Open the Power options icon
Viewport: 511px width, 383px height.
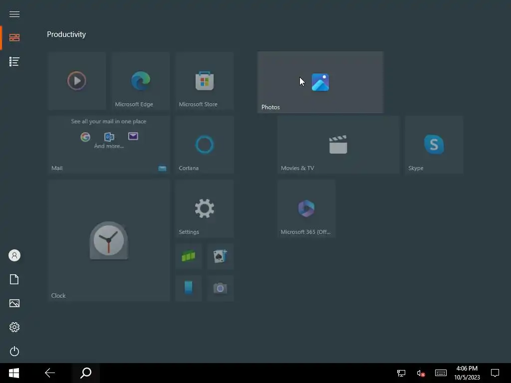[14, 351]
